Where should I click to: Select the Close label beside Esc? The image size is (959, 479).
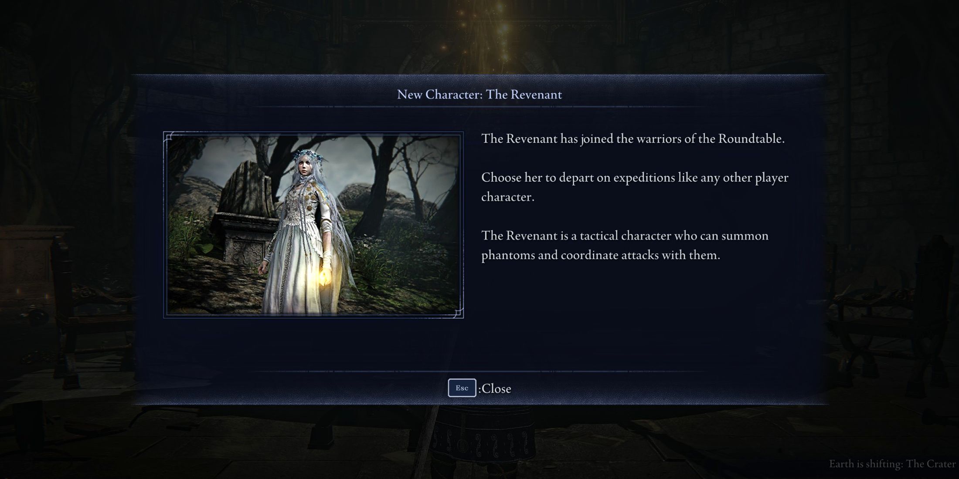click(495, 389)
